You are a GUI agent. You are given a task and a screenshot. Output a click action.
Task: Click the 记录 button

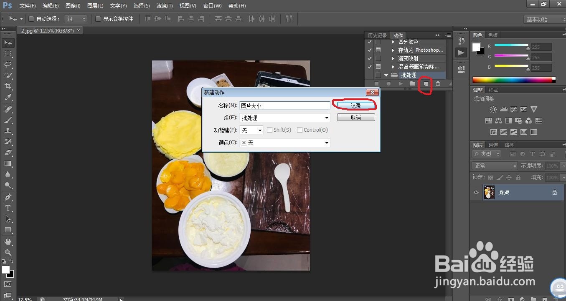pos(356,106)
